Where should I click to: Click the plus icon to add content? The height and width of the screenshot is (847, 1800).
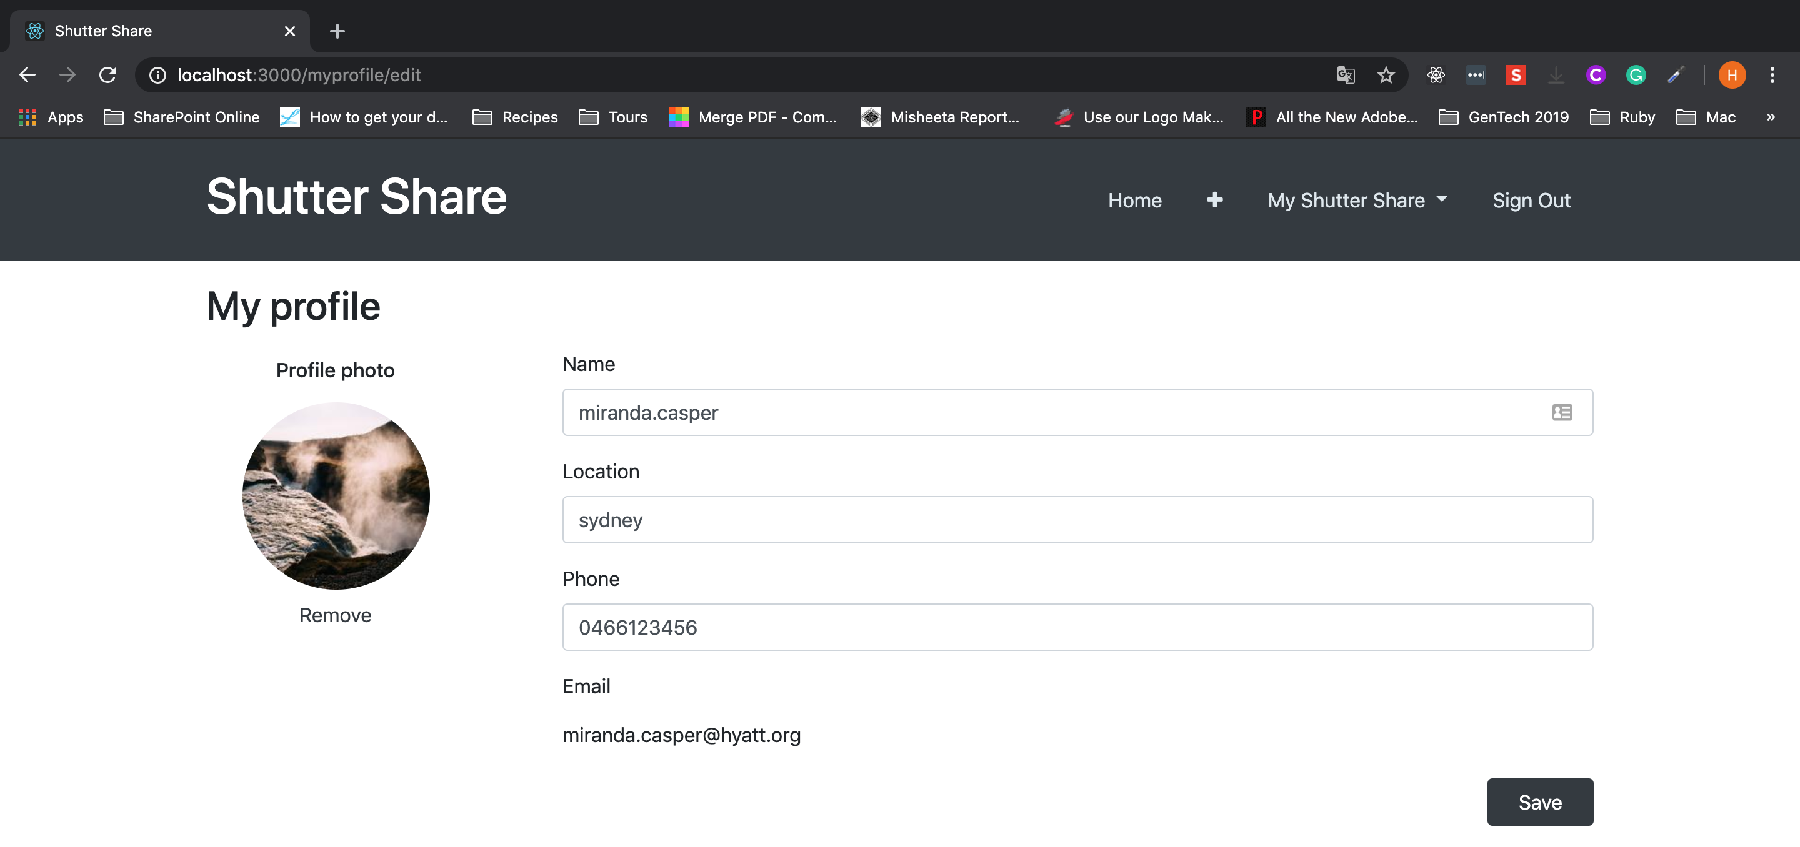pyautogui.click(x=1214, y=199)
